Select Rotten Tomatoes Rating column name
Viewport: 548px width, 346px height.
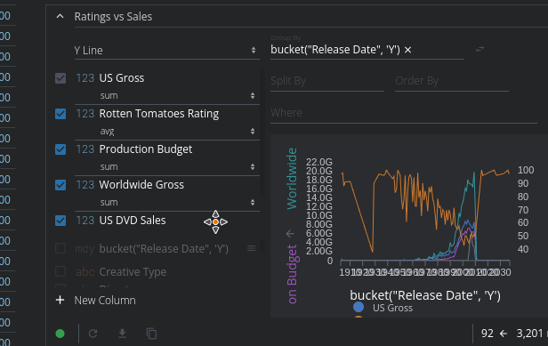[x=159, y=114]
